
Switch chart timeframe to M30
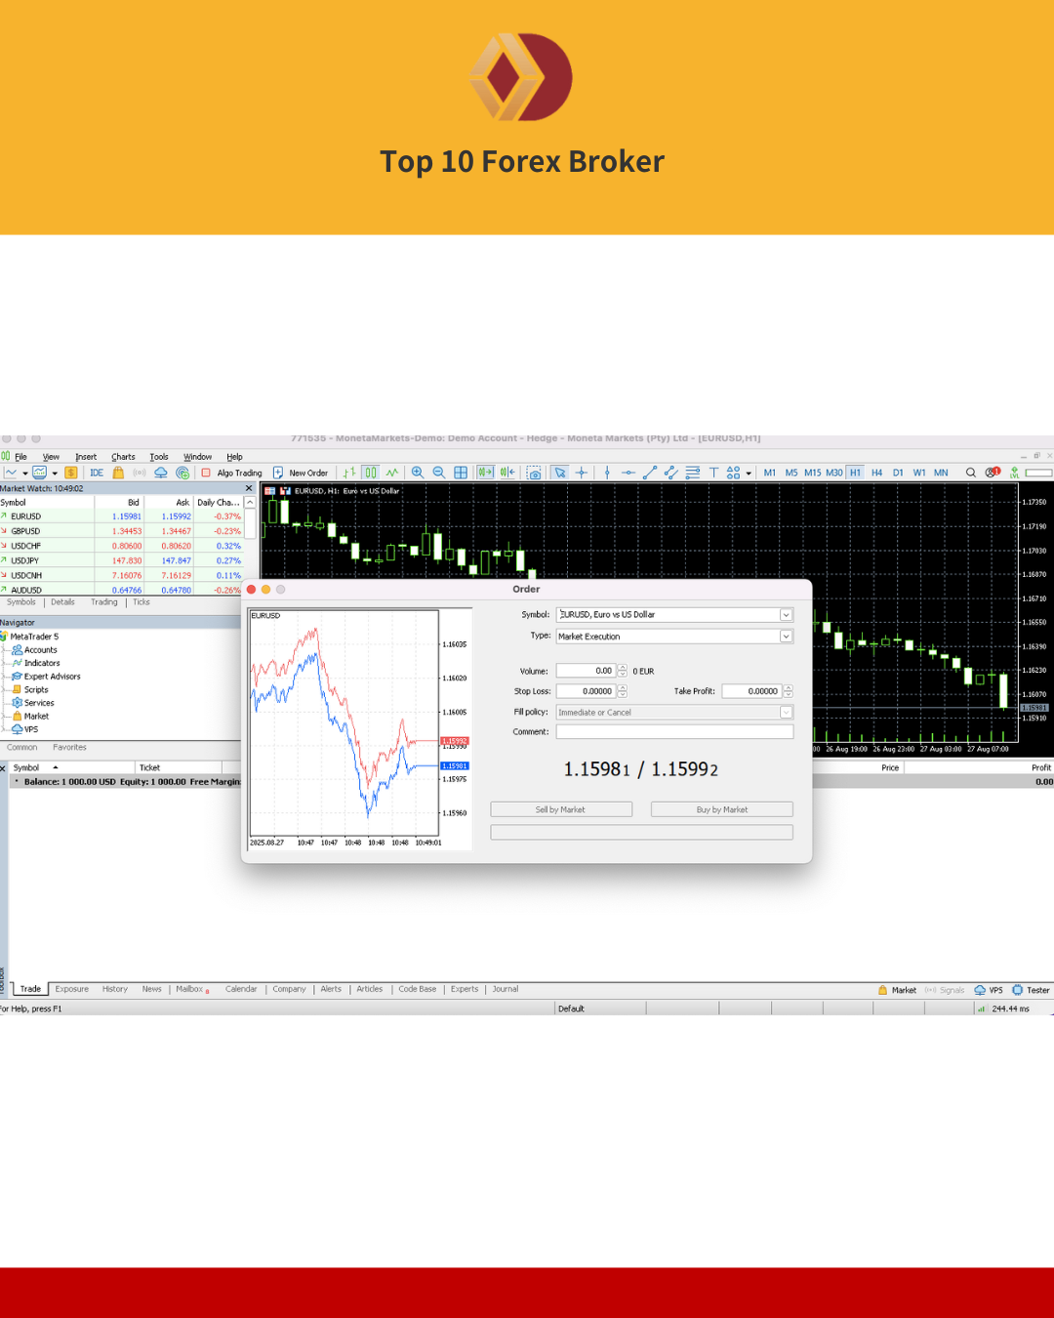click(x=834, y=473)
